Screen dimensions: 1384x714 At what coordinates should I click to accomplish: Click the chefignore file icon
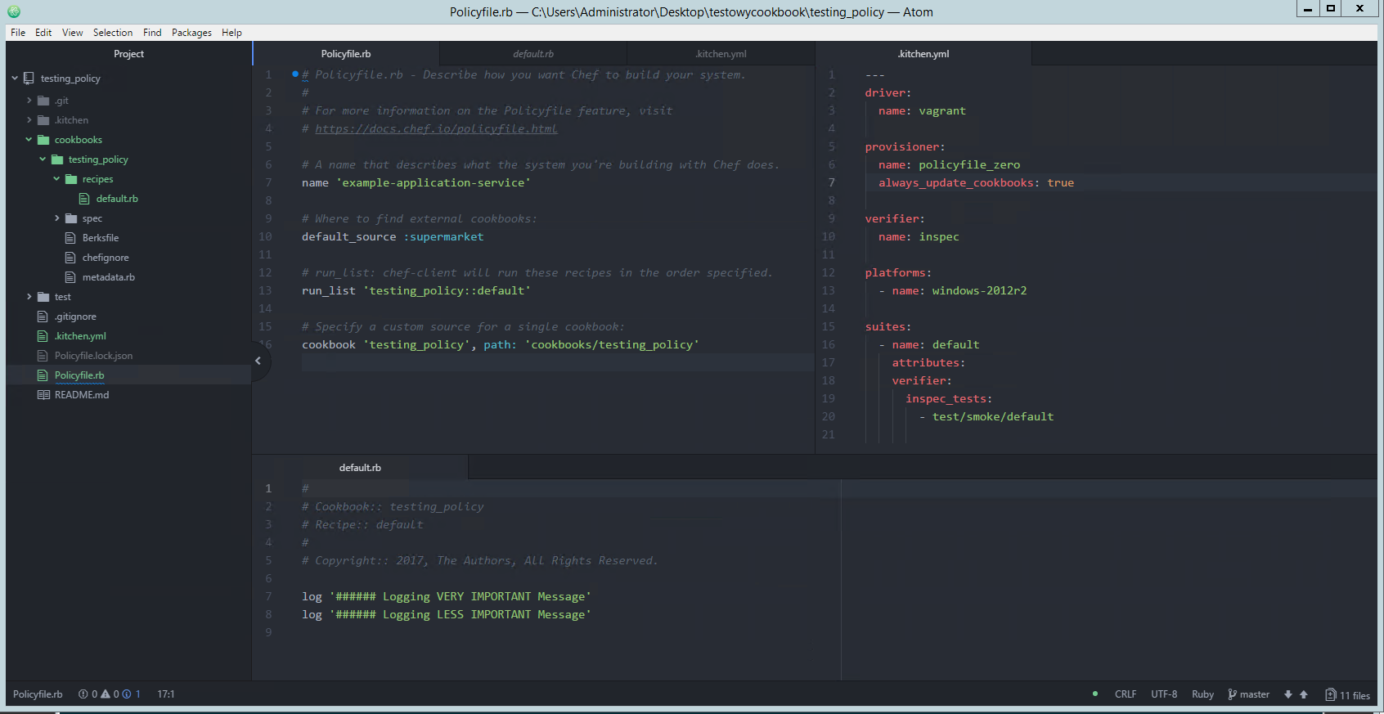point(70,258)
